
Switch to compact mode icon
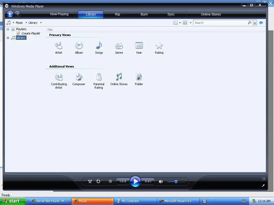pyautogui.click(x=264, y=185)
